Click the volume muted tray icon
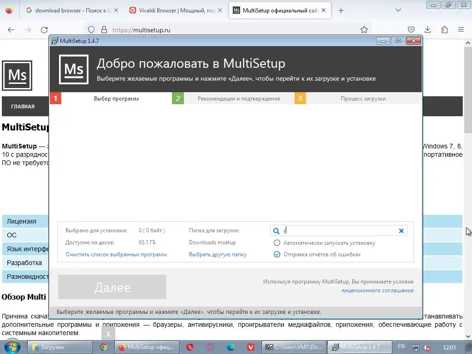Viewport: 472px width, 354px height. 426,348
